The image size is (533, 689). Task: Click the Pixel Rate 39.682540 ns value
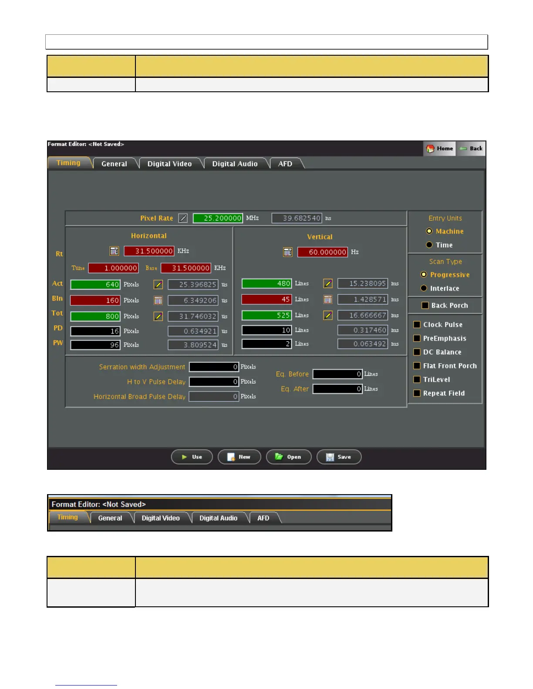[297, 218]
